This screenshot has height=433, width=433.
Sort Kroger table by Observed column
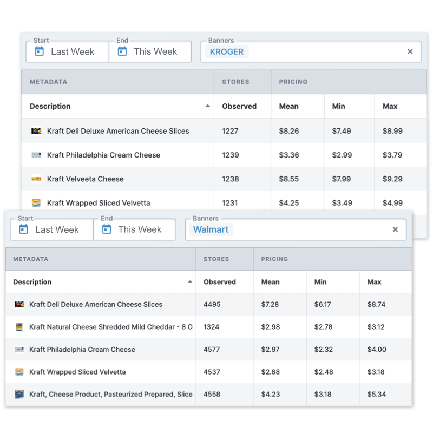coord(239,106)
